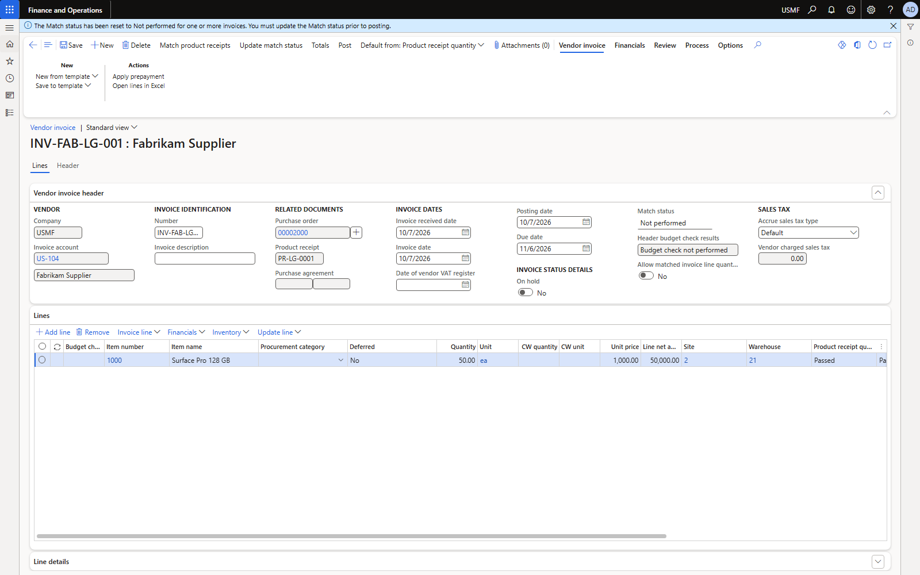Toggle Allow matched invoice line quantity switch

click(646, 276)
